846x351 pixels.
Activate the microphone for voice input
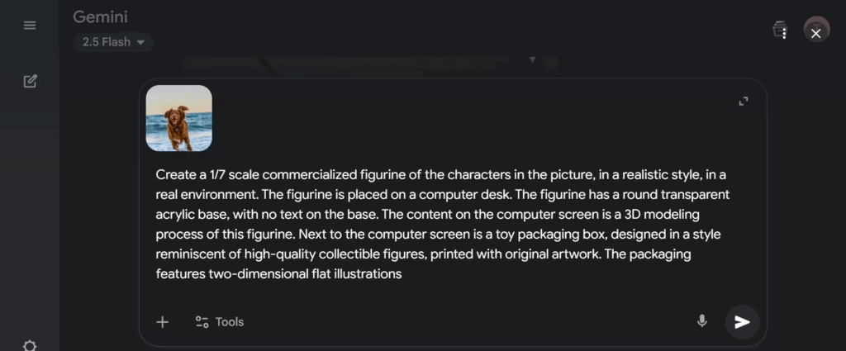pos(702,321)
